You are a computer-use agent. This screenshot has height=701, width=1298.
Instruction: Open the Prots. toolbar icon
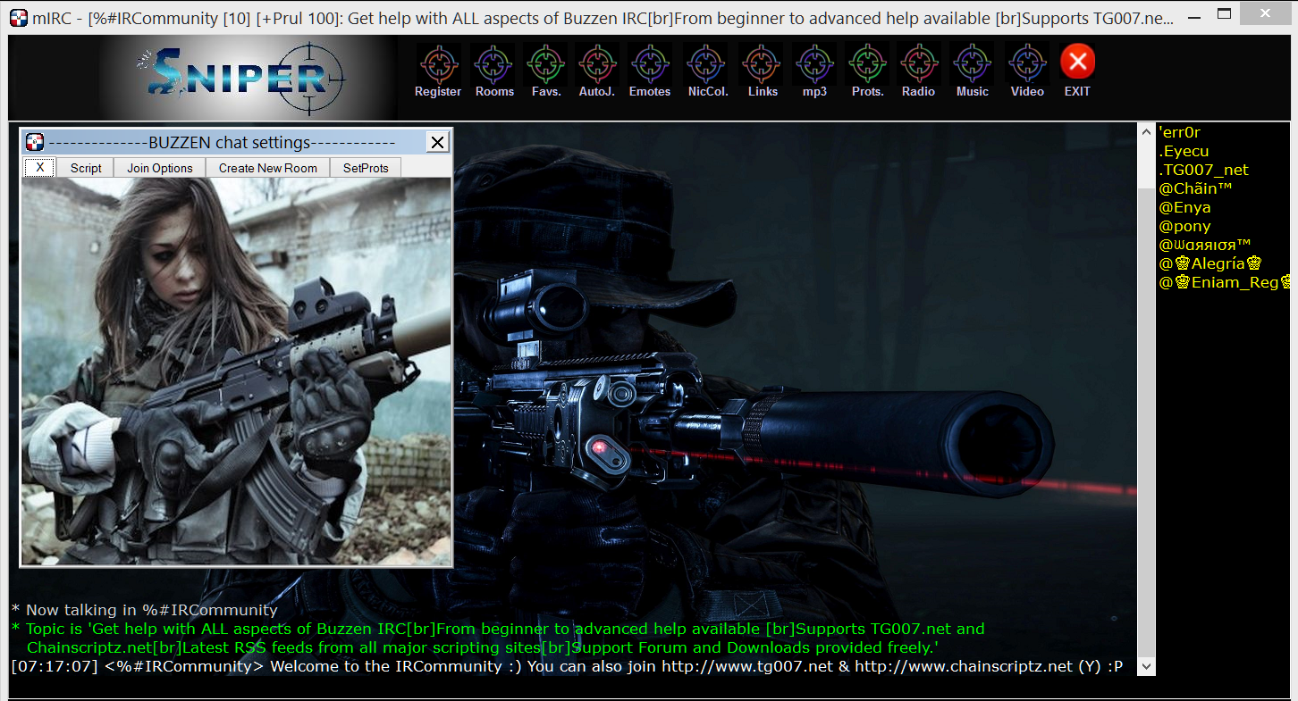[867, 65]
